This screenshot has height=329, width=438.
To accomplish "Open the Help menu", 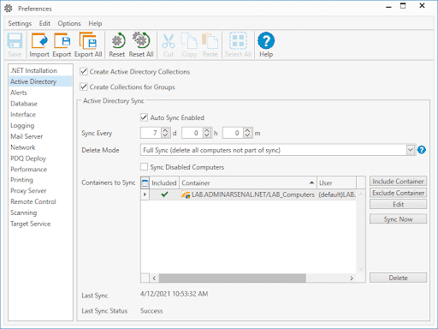I will click(x=95, y=23).
